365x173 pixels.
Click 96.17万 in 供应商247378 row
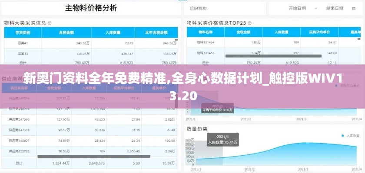pyautogui.click(x=64, y=130)
